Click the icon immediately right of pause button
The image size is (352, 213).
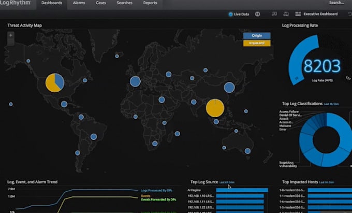[x=274, y=14]
